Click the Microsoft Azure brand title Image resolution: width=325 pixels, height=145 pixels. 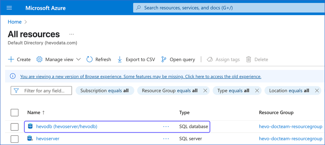46,8
